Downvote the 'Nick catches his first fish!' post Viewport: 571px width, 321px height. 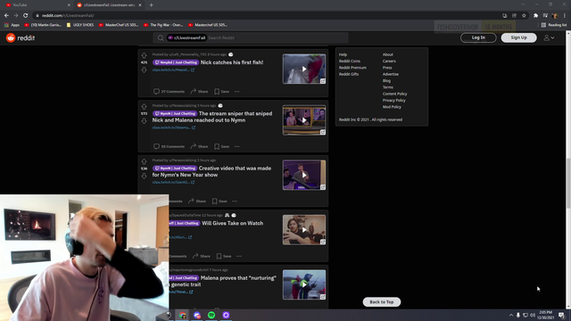(x=144, y=70)
